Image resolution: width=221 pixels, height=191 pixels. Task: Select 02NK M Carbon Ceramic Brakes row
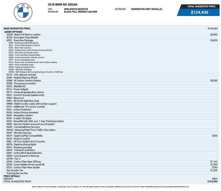[112, 80]
